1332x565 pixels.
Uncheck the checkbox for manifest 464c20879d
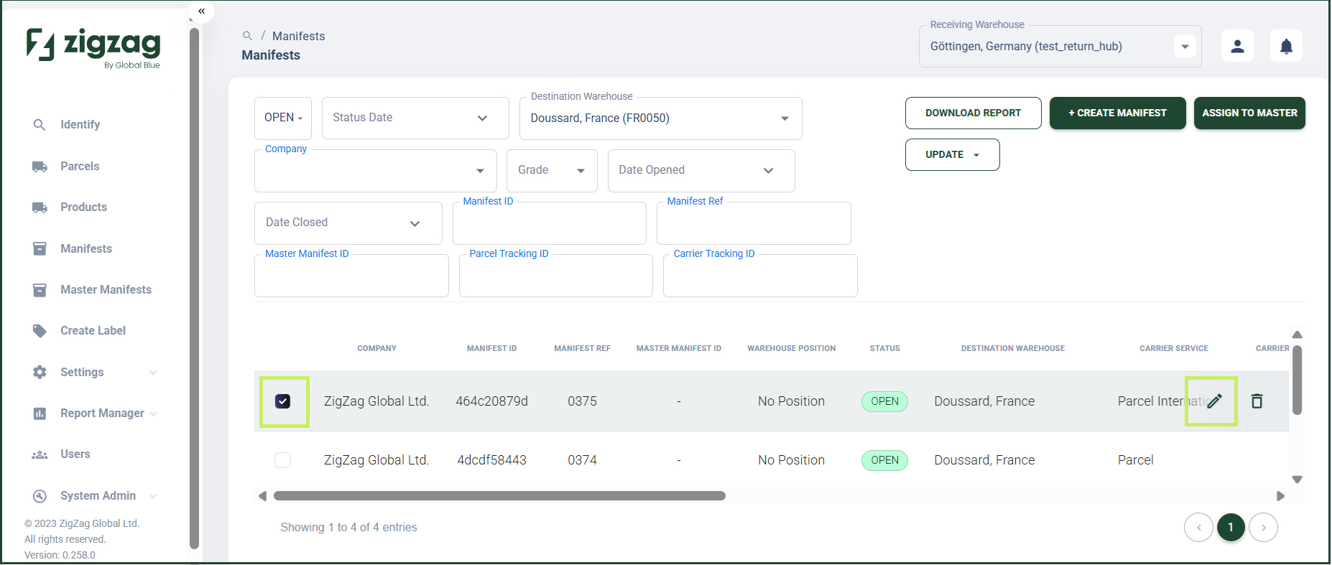coord(283,401)
